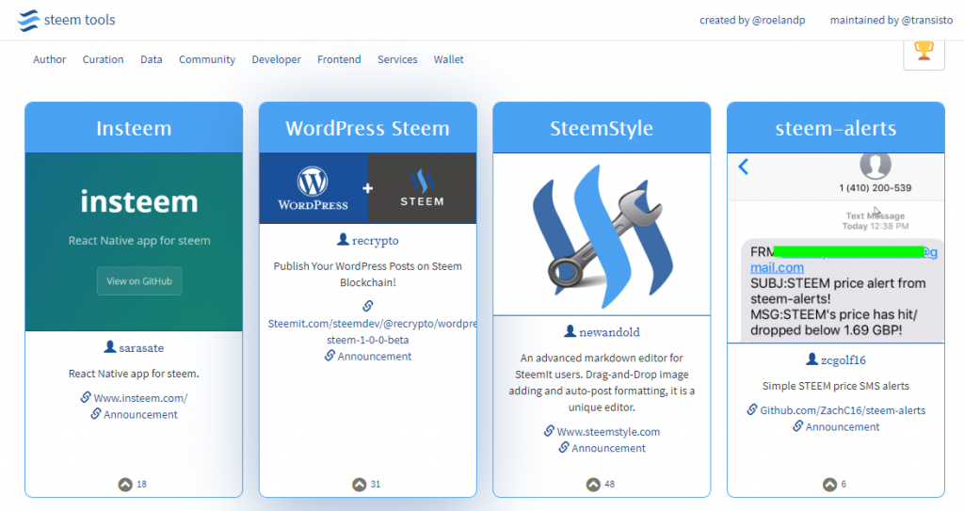This screenshot has height=511, width=964.
Task: Open the Author category
Action: (49, 59)
